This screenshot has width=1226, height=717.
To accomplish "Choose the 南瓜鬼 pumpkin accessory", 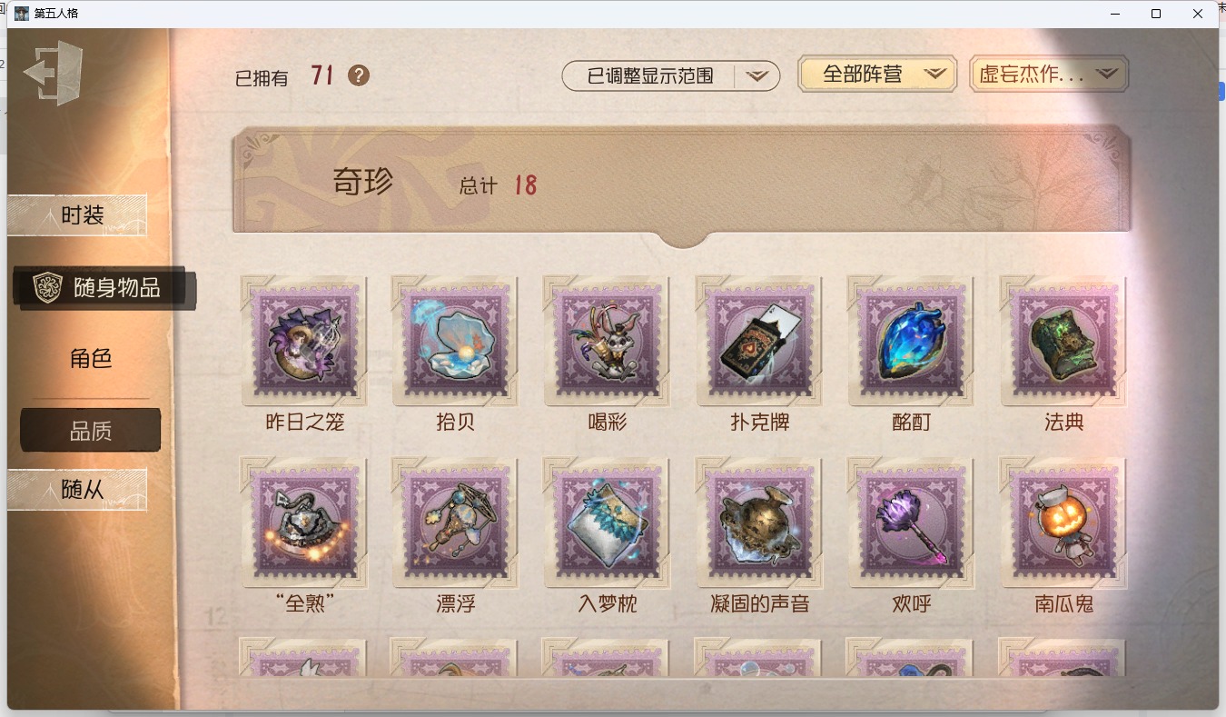I will pyautogui.click(x=1063, y=522).
